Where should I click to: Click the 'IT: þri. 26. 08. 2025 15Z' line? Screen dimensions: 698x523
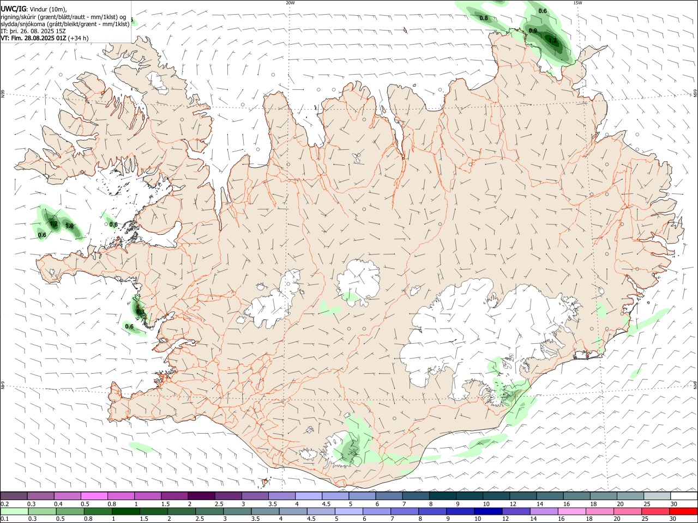click(x=33, y=31)
